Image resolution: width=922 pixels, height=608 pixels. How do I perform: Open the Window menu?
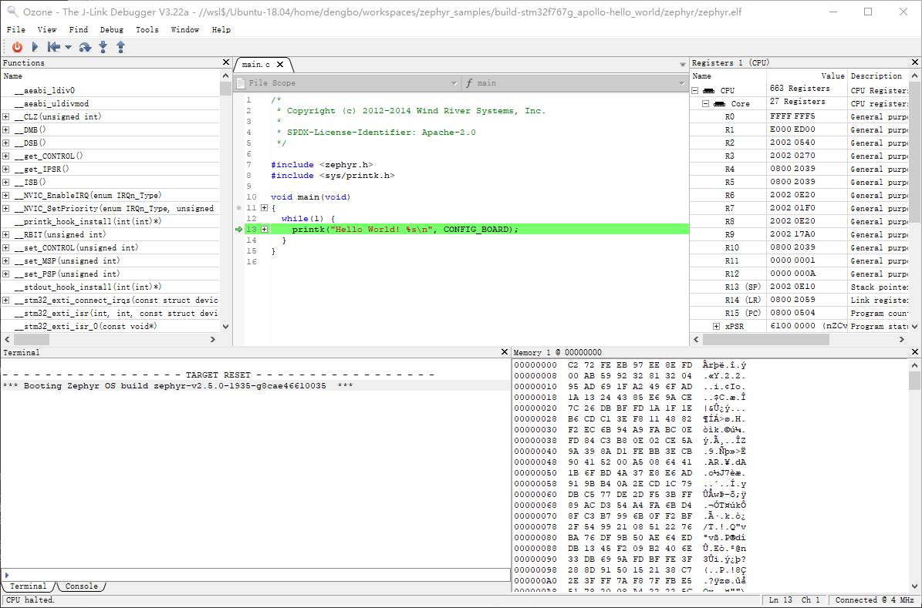click(185, 29)
